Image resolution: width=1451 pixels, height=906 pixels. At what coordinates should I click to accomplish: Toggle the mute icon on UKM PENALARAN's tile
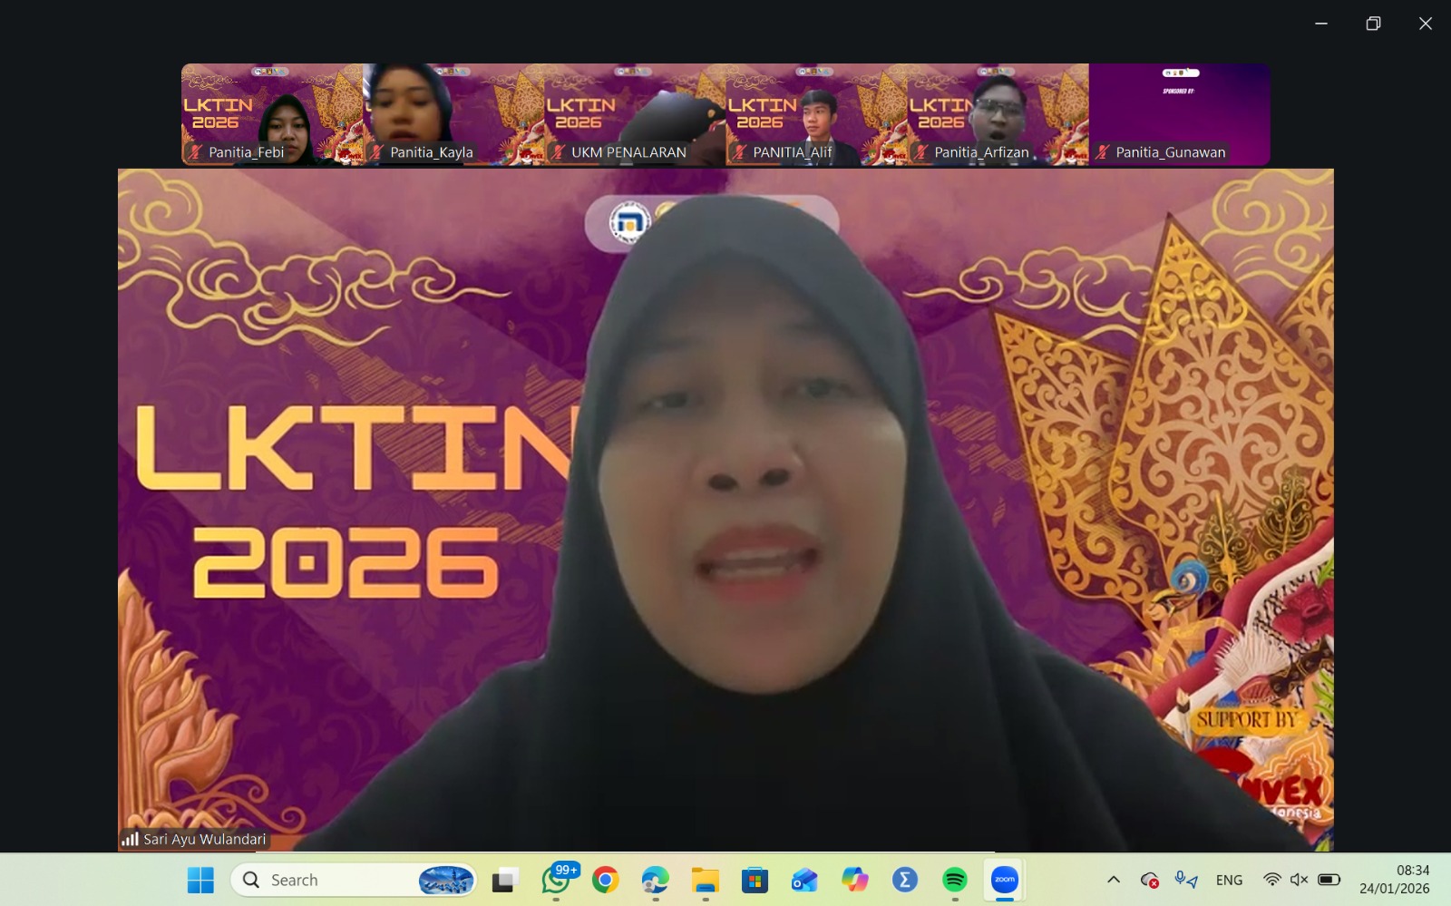coord(558,152)
